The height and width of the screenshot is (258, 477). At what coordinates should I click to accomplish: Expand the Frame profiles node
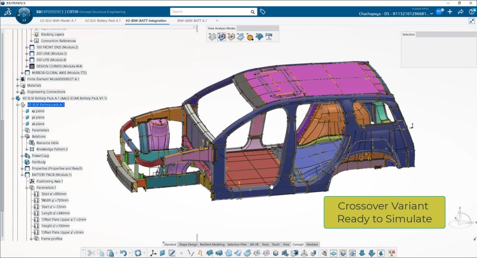31,239
